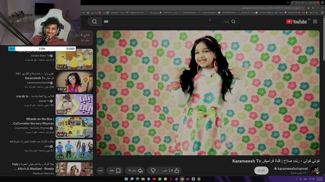Open Steam from the taskbar
Viewport: 325px width, 182px height.
tap(176, 179)
